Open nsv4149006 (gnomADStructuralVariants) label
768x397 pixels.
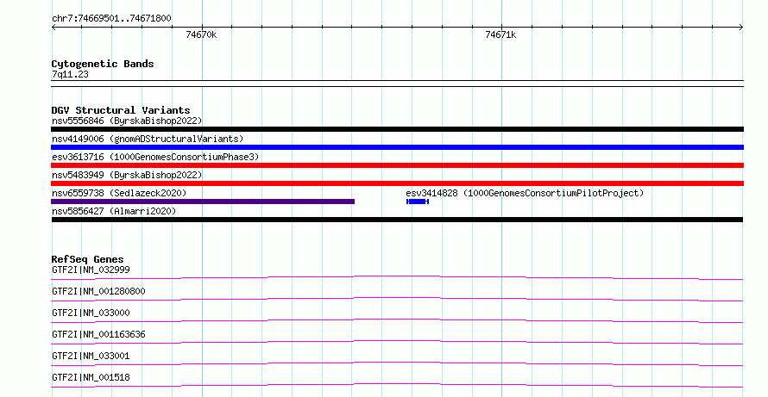pyautogui.click(x=148, y=139)
